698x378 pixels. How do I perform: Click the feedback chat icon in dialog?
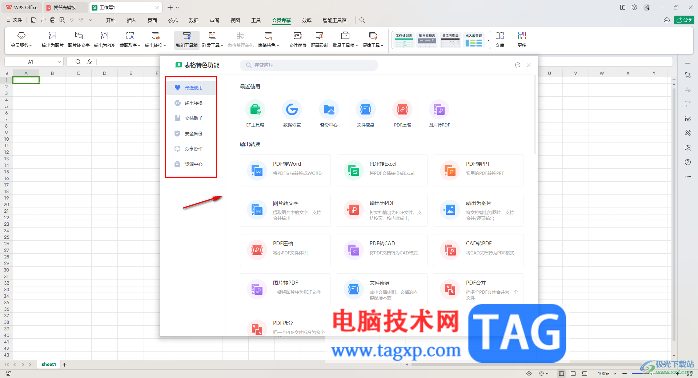tap(518, 65)
